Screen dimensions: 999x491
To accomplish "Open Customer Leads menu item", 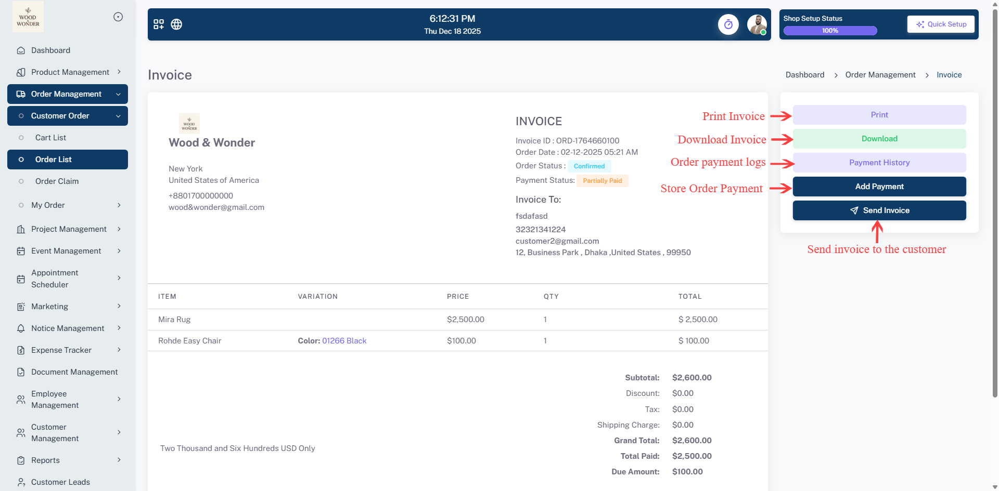I will (x=60, y=482).
